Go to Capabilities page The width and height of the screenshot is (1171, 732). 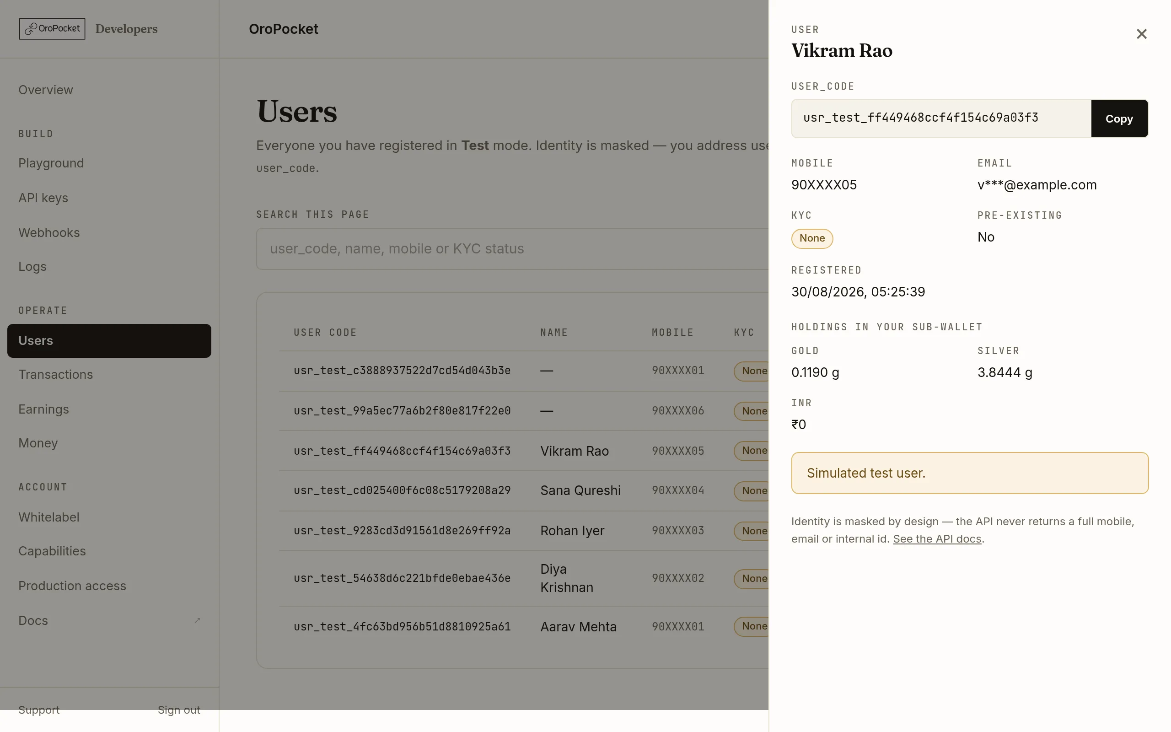[x=52, y=551]
